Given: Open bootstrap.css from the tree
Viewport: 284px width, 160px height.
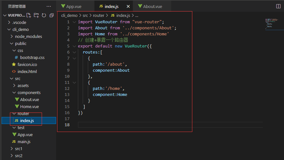Looking at the screenshot, I should point(32,57).
